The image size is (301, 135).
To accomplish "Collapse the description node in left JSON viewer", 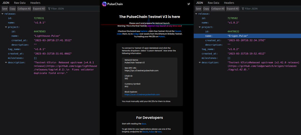I will [x=6, y=62].
